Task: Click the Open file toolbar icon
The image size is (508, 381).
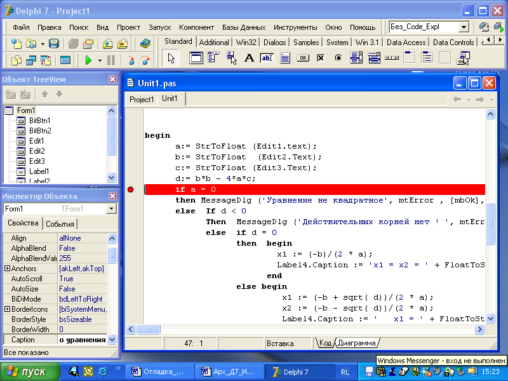Action: click(31, 43)
